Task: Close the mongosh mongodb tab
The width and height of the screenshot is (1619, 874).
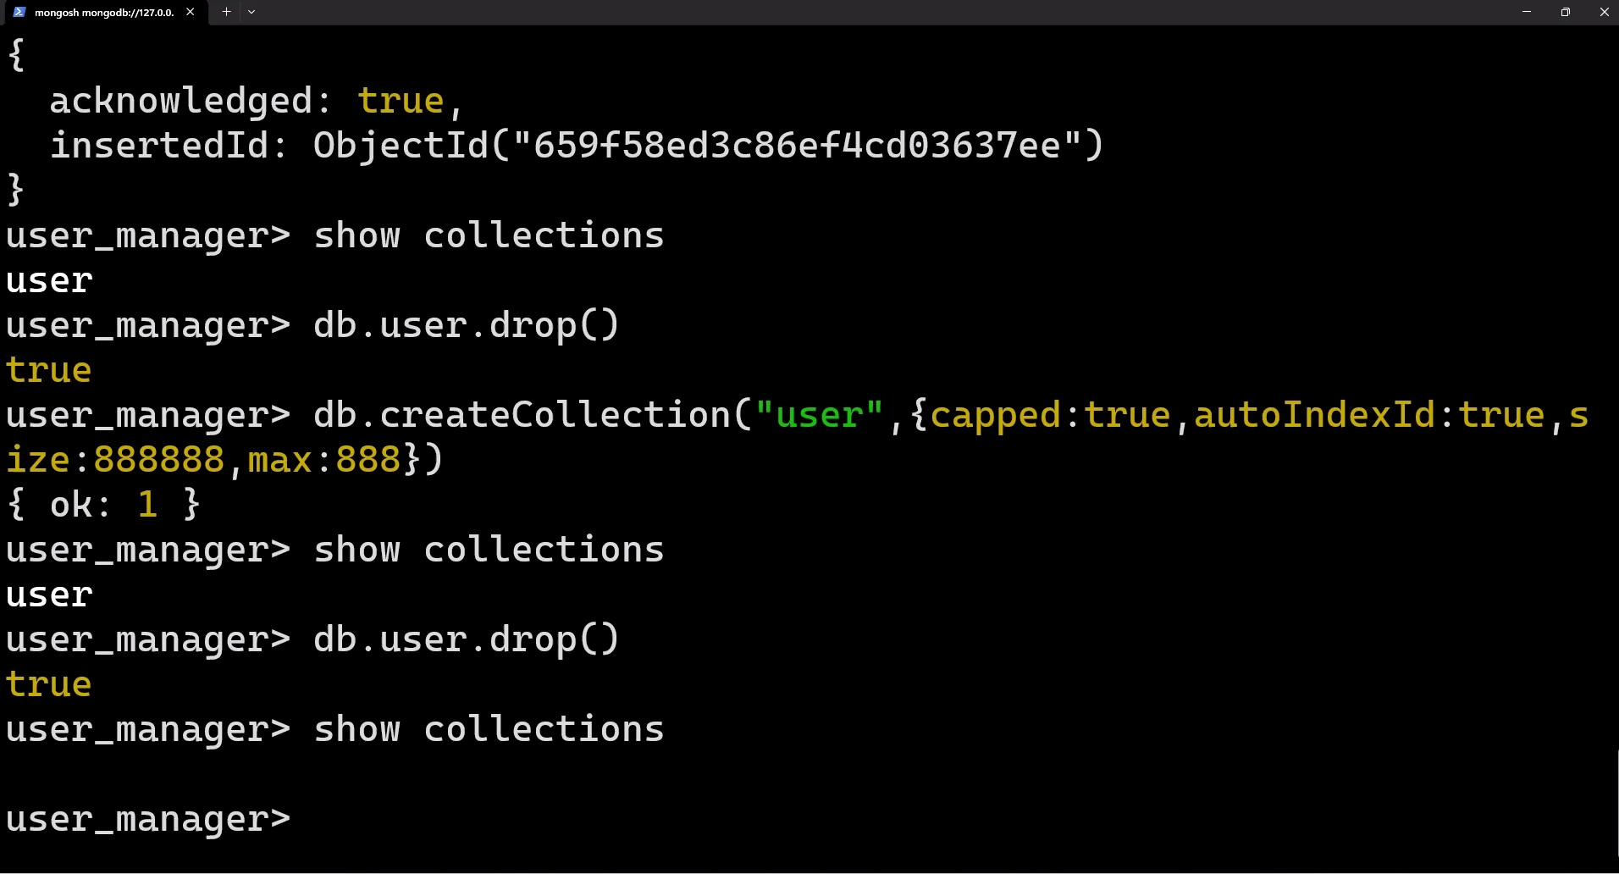Action: click(x=191, y=12)
